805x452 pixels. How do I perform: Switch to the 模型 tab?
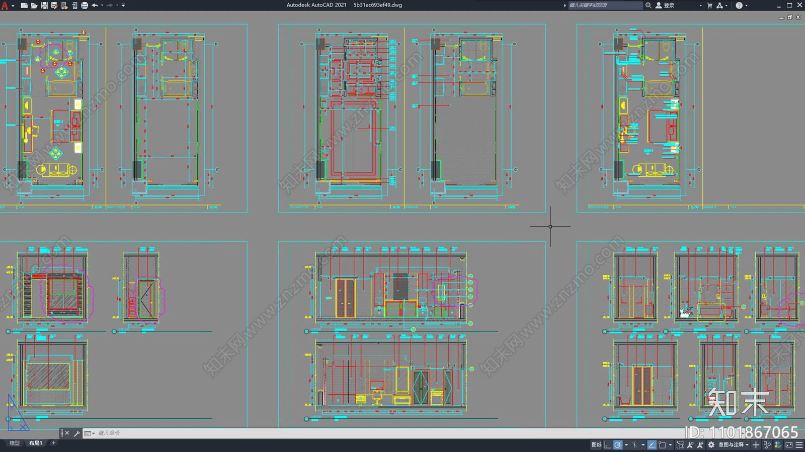[15, 443]
